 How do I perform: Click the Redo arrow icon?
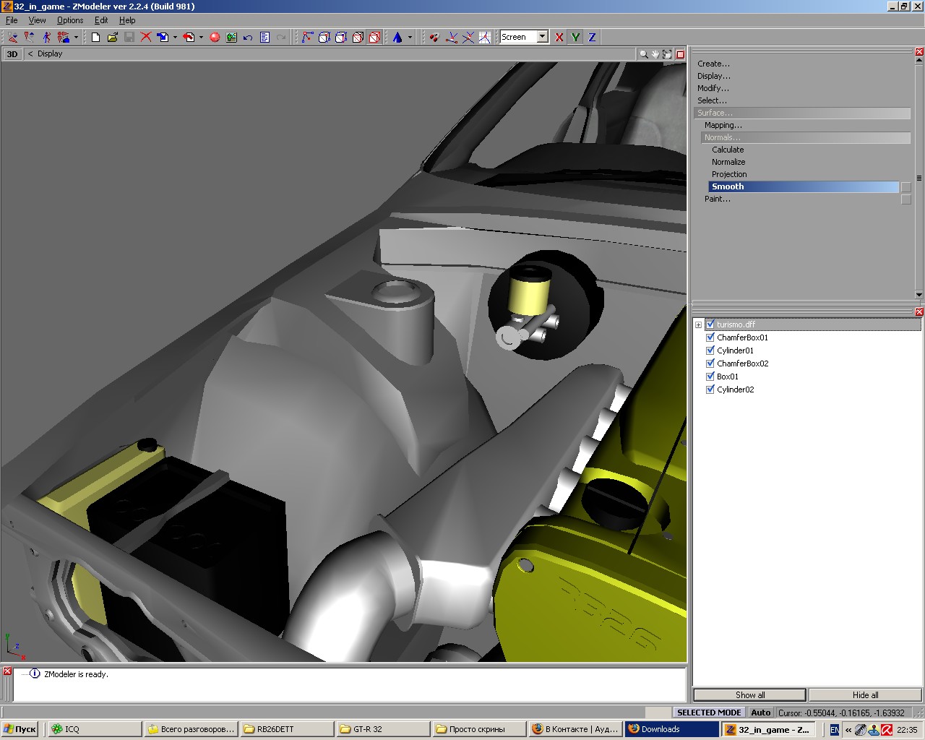[x=281, y=37]
